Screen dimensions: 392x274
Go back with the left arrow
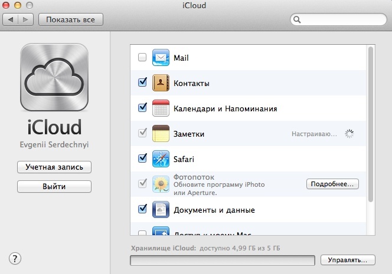click(x=10, y=19)
